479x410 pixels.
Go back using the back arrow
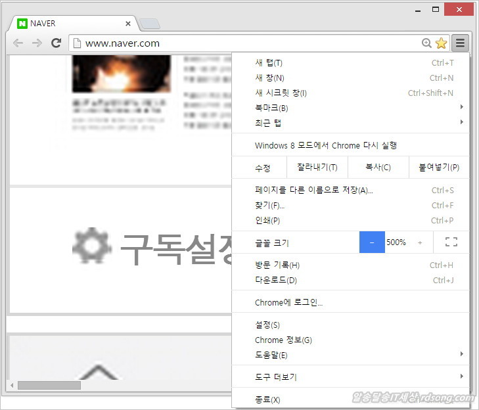pyautogui.click(x=18, y=43)
